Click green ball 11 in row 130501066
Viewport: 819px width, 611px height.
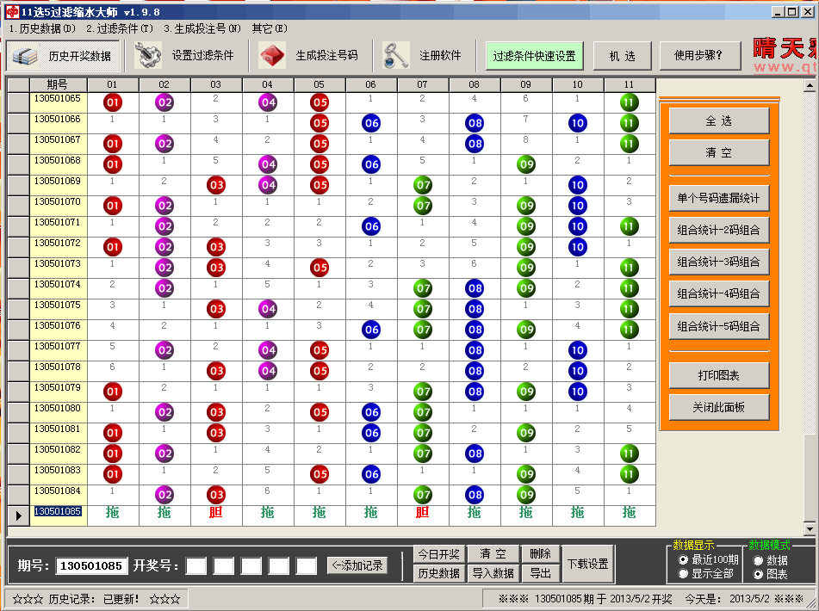pos(629,123)
